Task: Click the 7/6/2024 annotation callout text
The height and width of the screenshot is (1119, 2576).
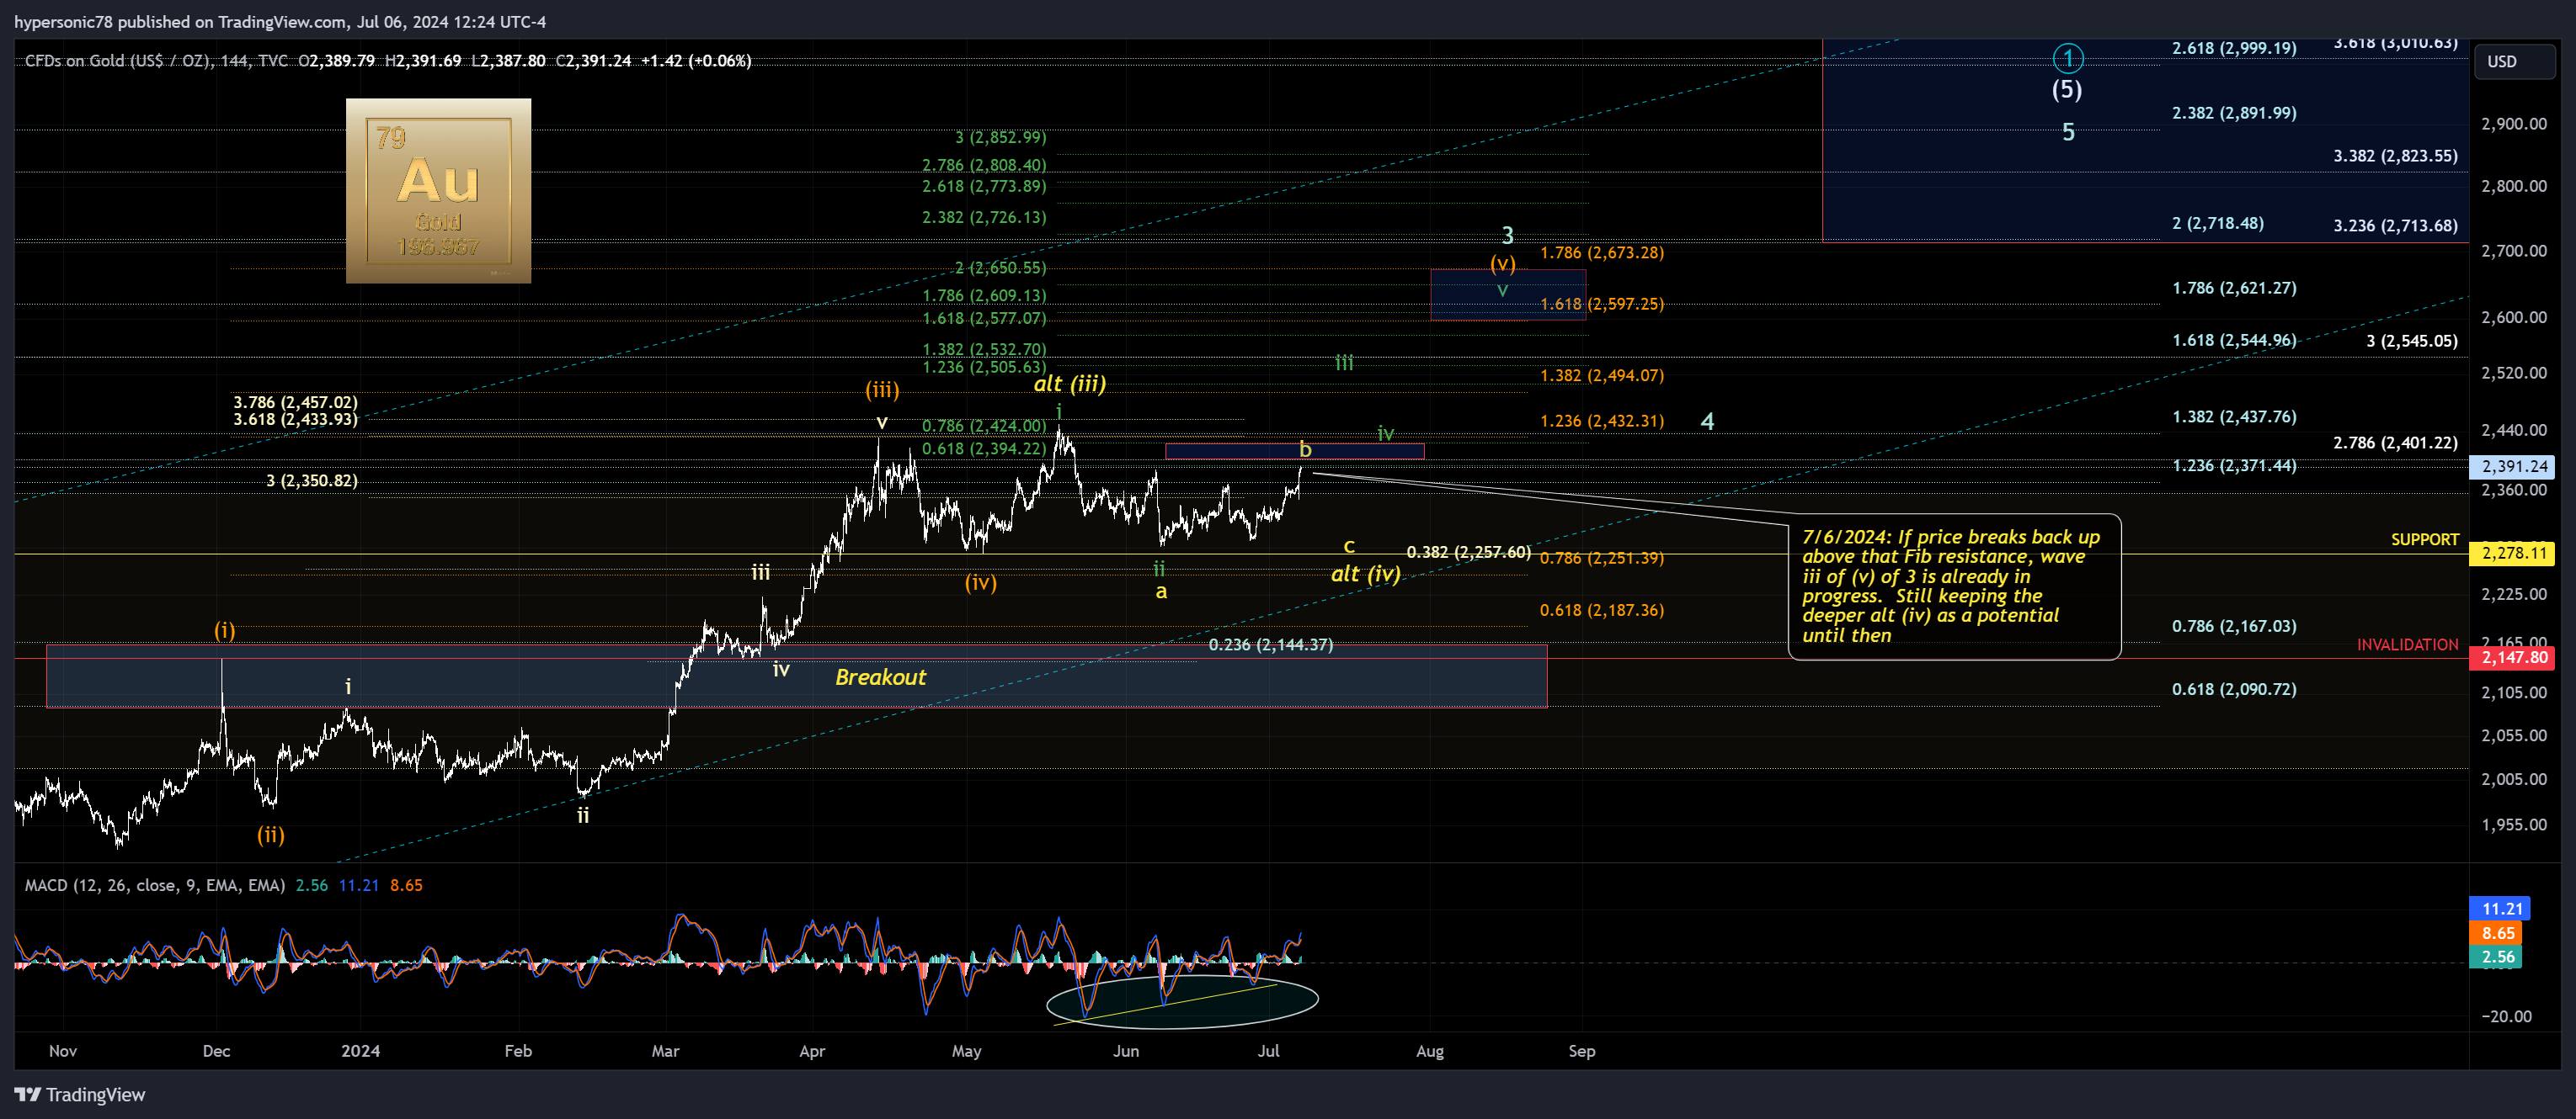Action: (x=1950, y=586)
